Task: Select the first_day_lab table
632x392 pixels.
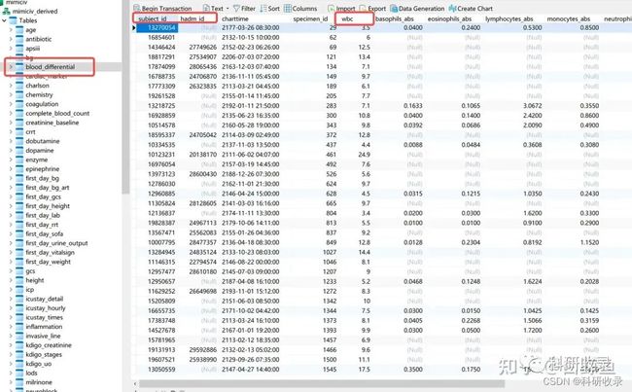Action: (43, 215)
